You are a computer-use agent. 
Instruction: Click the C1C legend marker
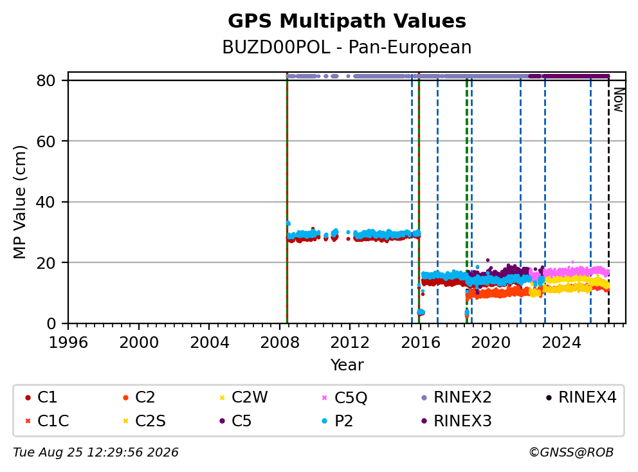coord(28,421)
